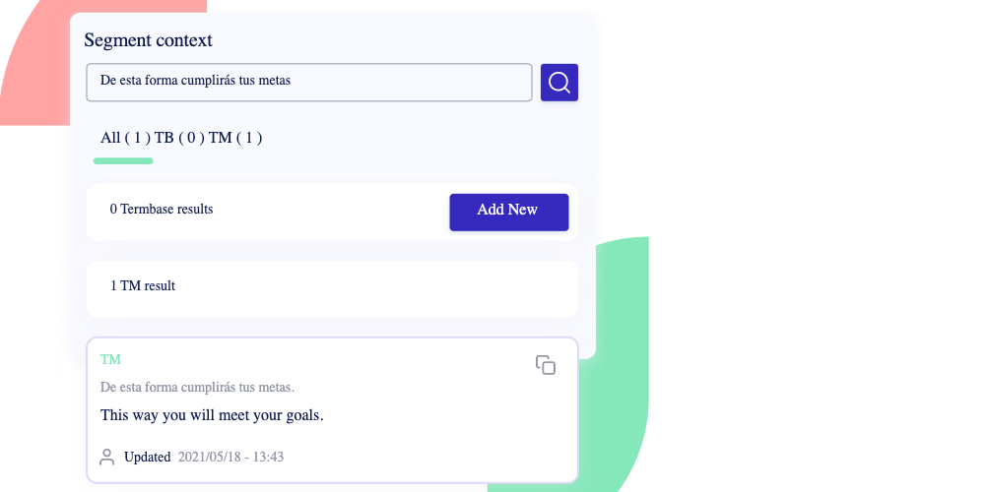Image resolution: width=985 pixels, height=492 pixels.
Task: Select the green TM label in the result card
Action: [110, 359]
